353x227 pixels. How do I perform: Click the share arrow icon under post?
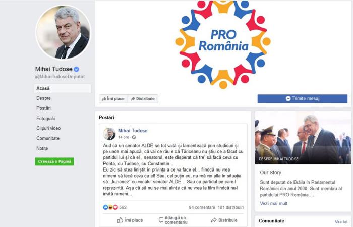[x=214, y=220]
